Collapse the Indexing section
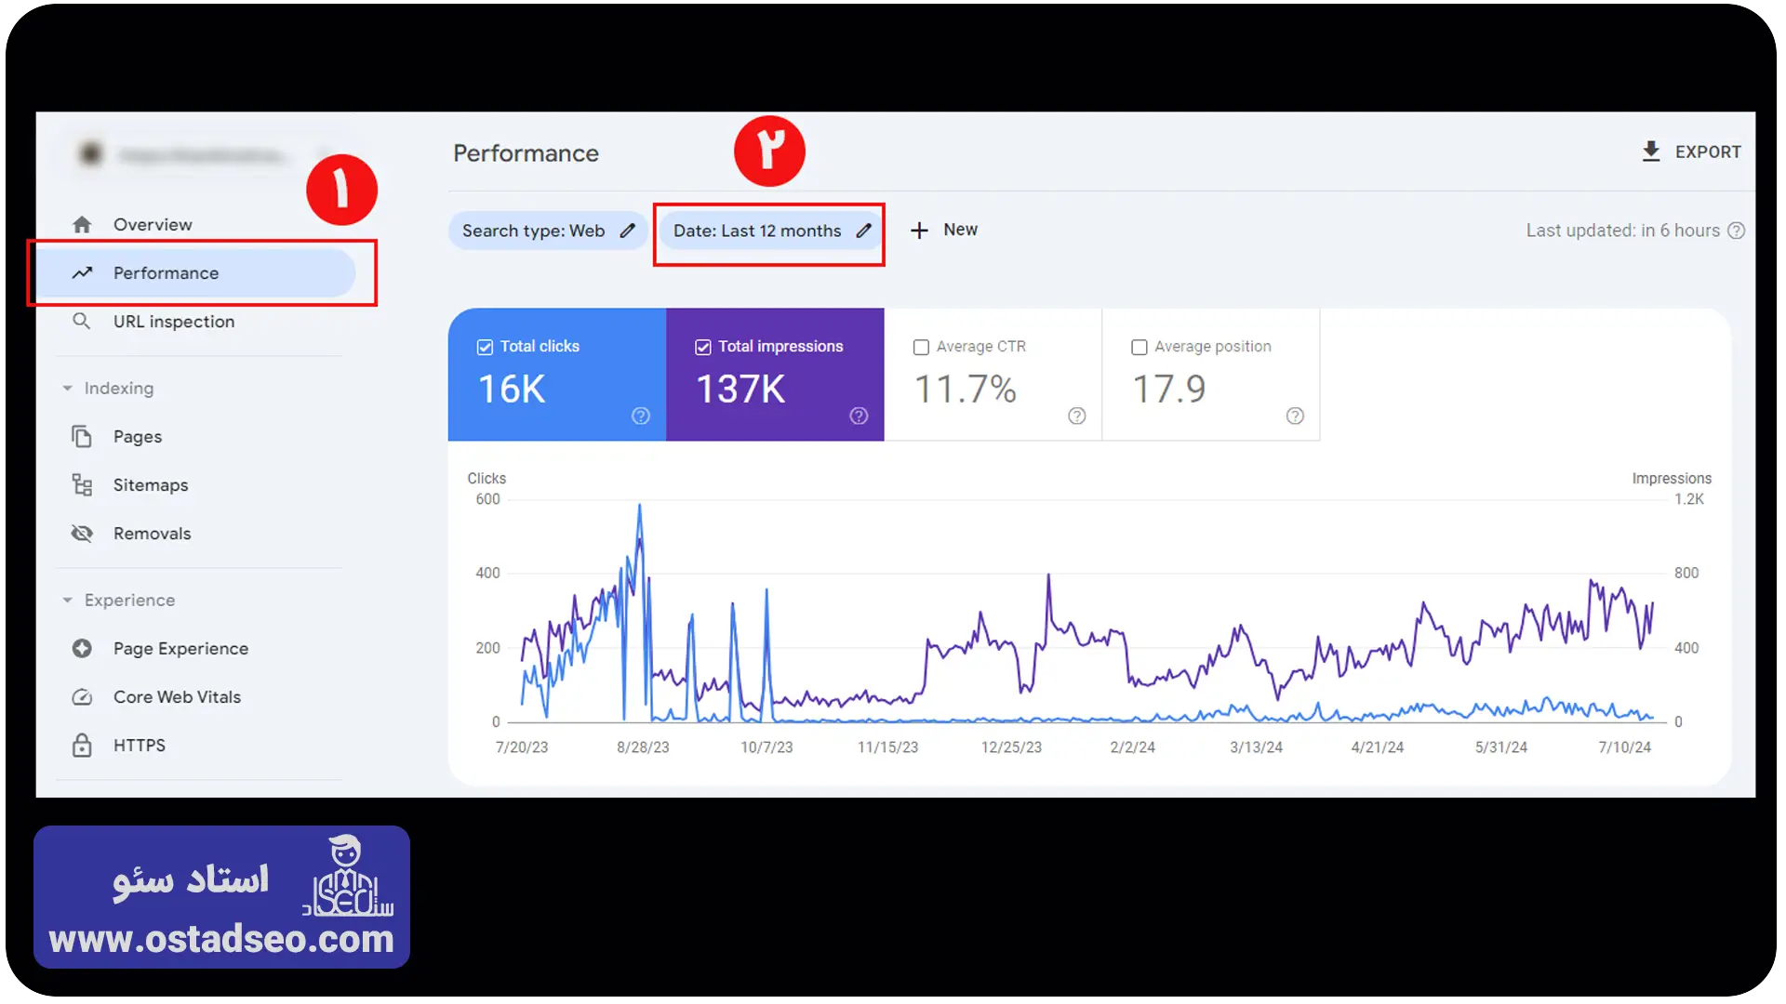The height and width of the screenshot is (1004, 1786). point(68,389)
